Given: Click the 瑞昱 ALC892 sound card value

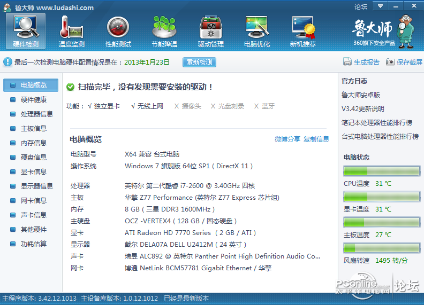Looking at the screenshot, I should tap(222, 256).
